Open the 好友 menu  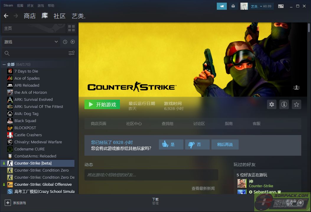pyautogui.click(x=30, y=6)
